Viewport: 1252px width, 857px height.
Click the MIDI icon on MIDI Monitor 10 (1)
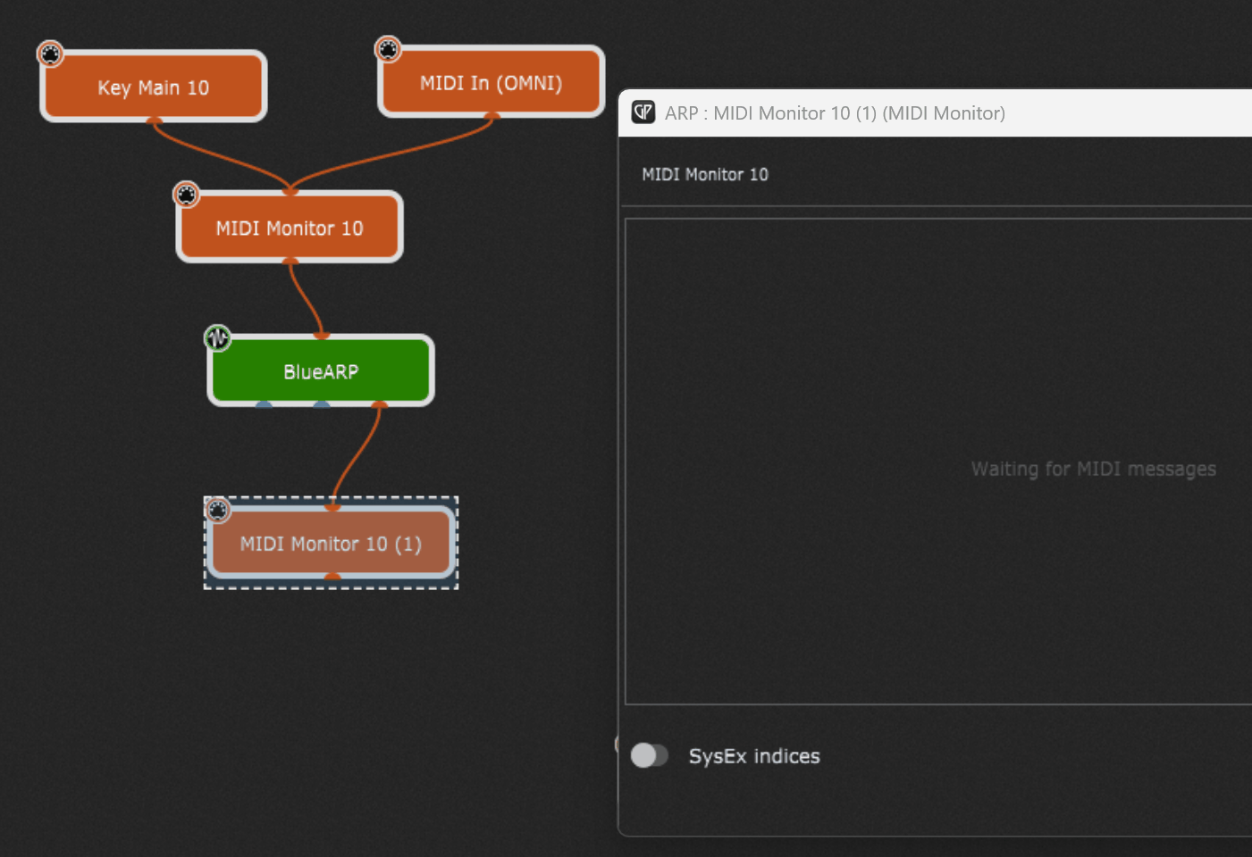pos(217,510)
